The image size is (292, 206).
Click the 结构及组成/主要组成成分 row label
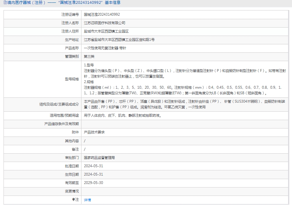pyautogui.click(x=59, y=104)
